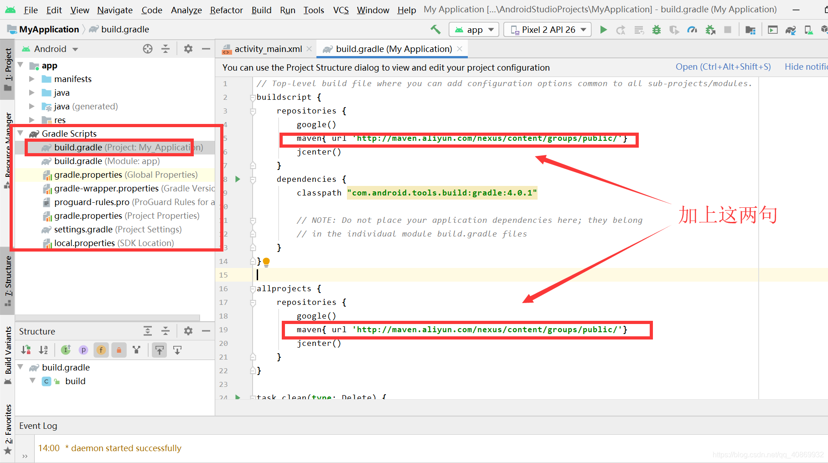This screenshot has height=463, width=828.
Task: Click Open (Ctrl+Alt+Shift+S) link
Action: 723,67
